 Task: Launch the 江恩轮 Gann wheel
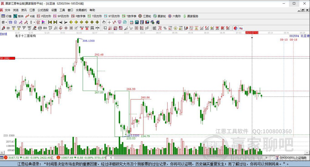pyautogui.click(x=144, y=16)
